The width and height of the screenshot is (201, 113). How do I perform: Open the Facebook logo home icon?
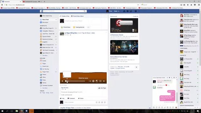(x=41, y=11)
